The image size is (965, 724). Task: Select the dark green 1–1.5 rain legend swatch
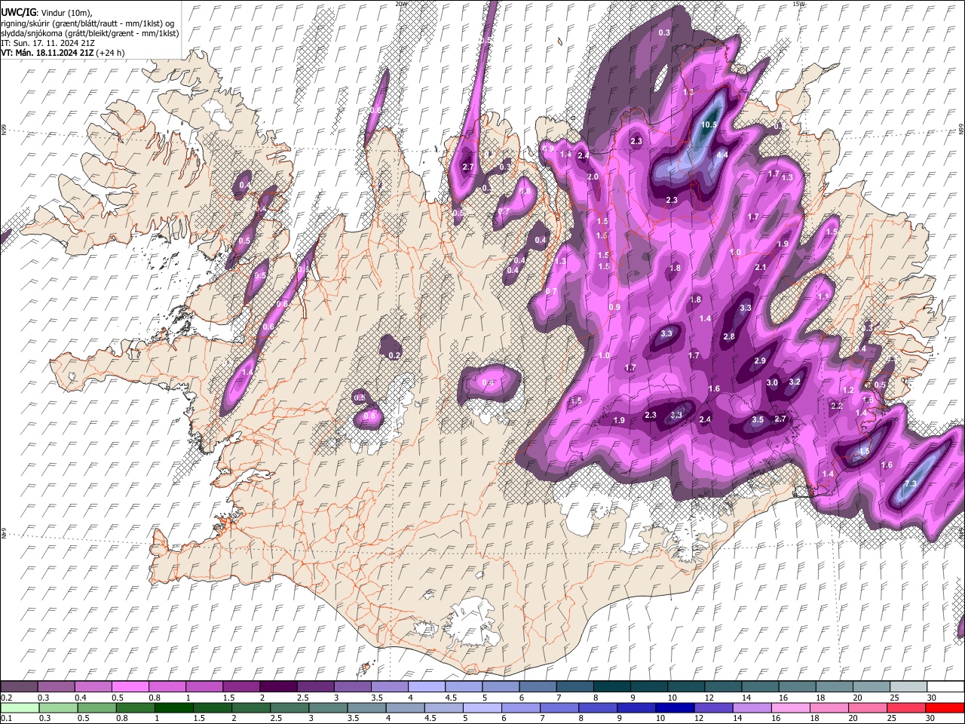(173, 707)
